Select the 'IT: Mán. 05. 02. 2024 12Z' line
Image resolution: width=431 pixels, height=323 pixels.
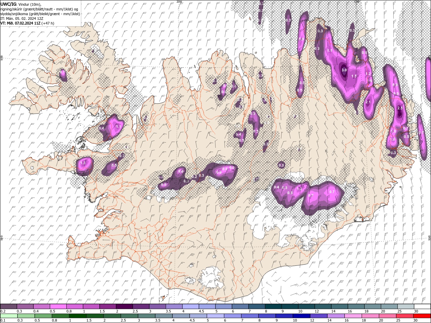coord(22,19)
